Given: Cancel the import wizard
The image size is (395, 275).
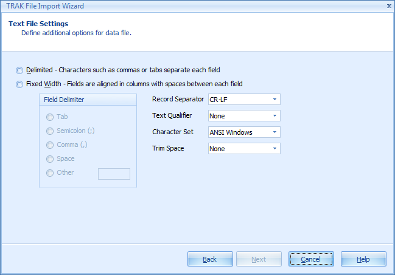Looking at the screenshot, I should (x=310, y=259).
